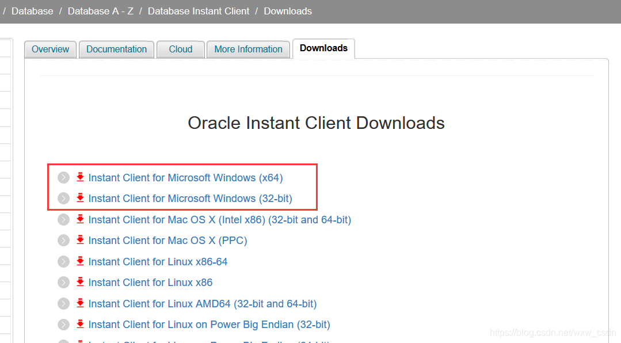Click download icon for Mac OS X (PPC)
621x343 pixels.
pos(80,239)
